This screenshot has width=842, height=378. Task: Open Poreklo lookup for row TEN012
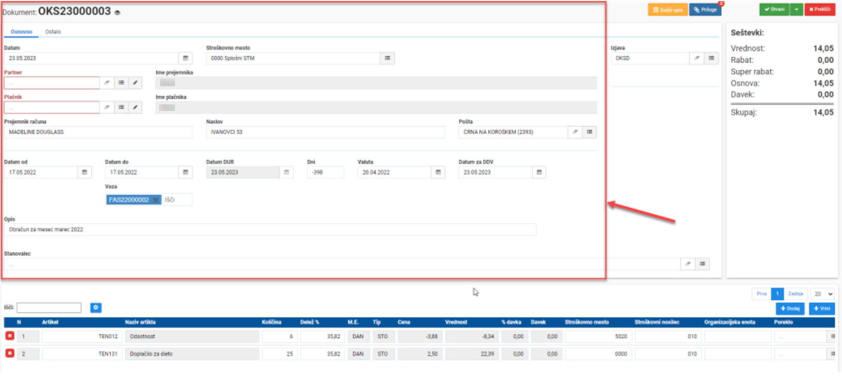(x=833, y=337)
